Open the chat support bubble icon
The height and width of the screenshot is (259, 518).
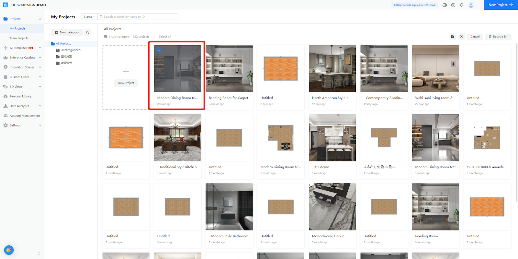coord(9,250)
